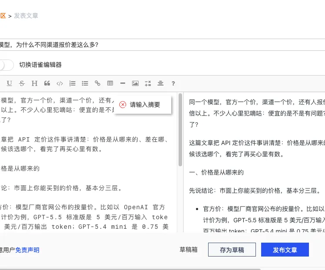The image size is (325, 270).
Task: Insert a hyperlink
Action: tap(97, 83)
